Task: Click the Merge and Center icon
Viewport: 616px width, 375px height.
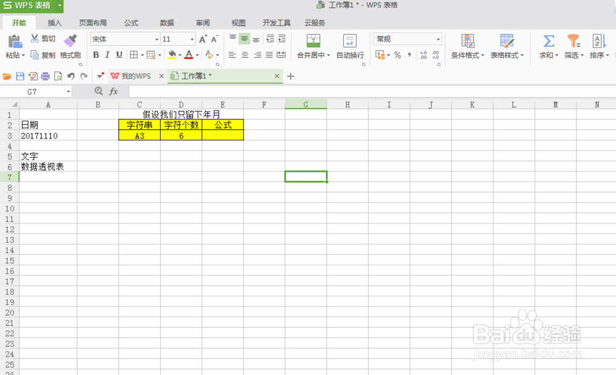Action: coord(313,41)
